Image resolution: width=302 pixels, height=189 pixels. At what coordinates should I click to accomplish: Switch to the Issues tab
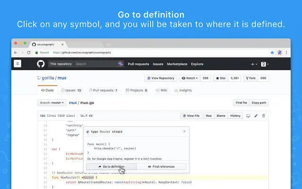coord(71,90)
